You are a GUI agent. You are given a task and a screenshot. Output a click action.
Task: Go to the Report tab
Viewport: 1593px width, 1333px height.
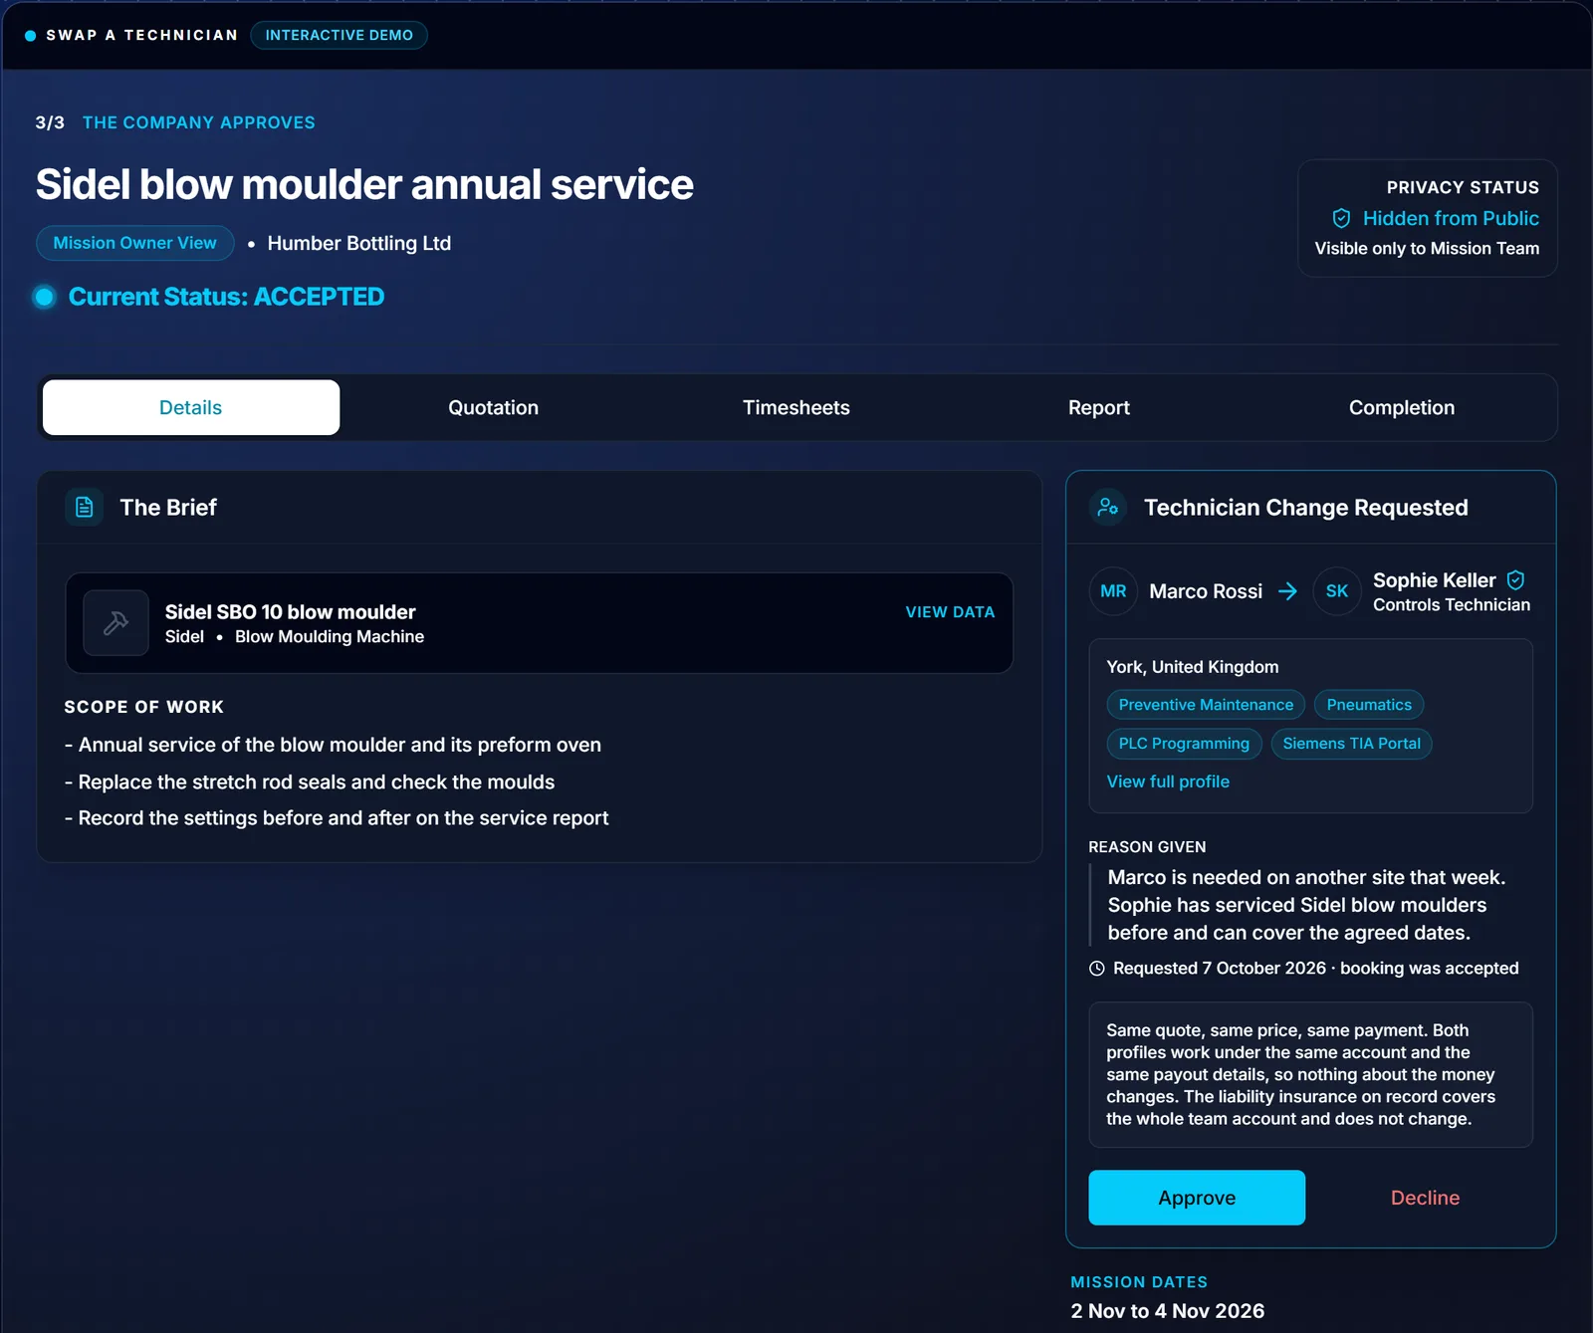pos(1099,407)
